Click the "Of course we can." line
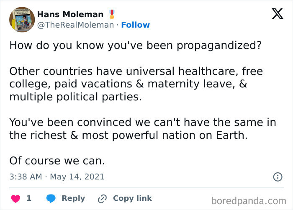Viewport: 293px width, 210px height. 57,161
